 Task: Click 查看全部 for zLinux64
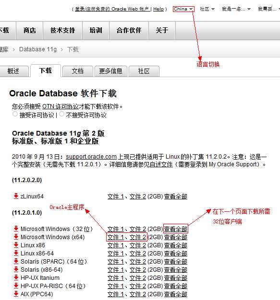pos(176,196)
